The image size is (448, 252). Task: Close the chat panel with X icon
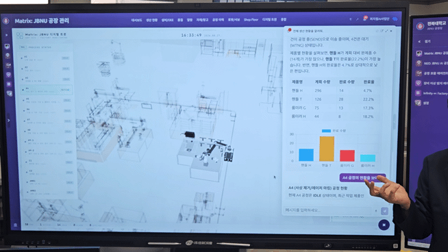click(391, 31)
